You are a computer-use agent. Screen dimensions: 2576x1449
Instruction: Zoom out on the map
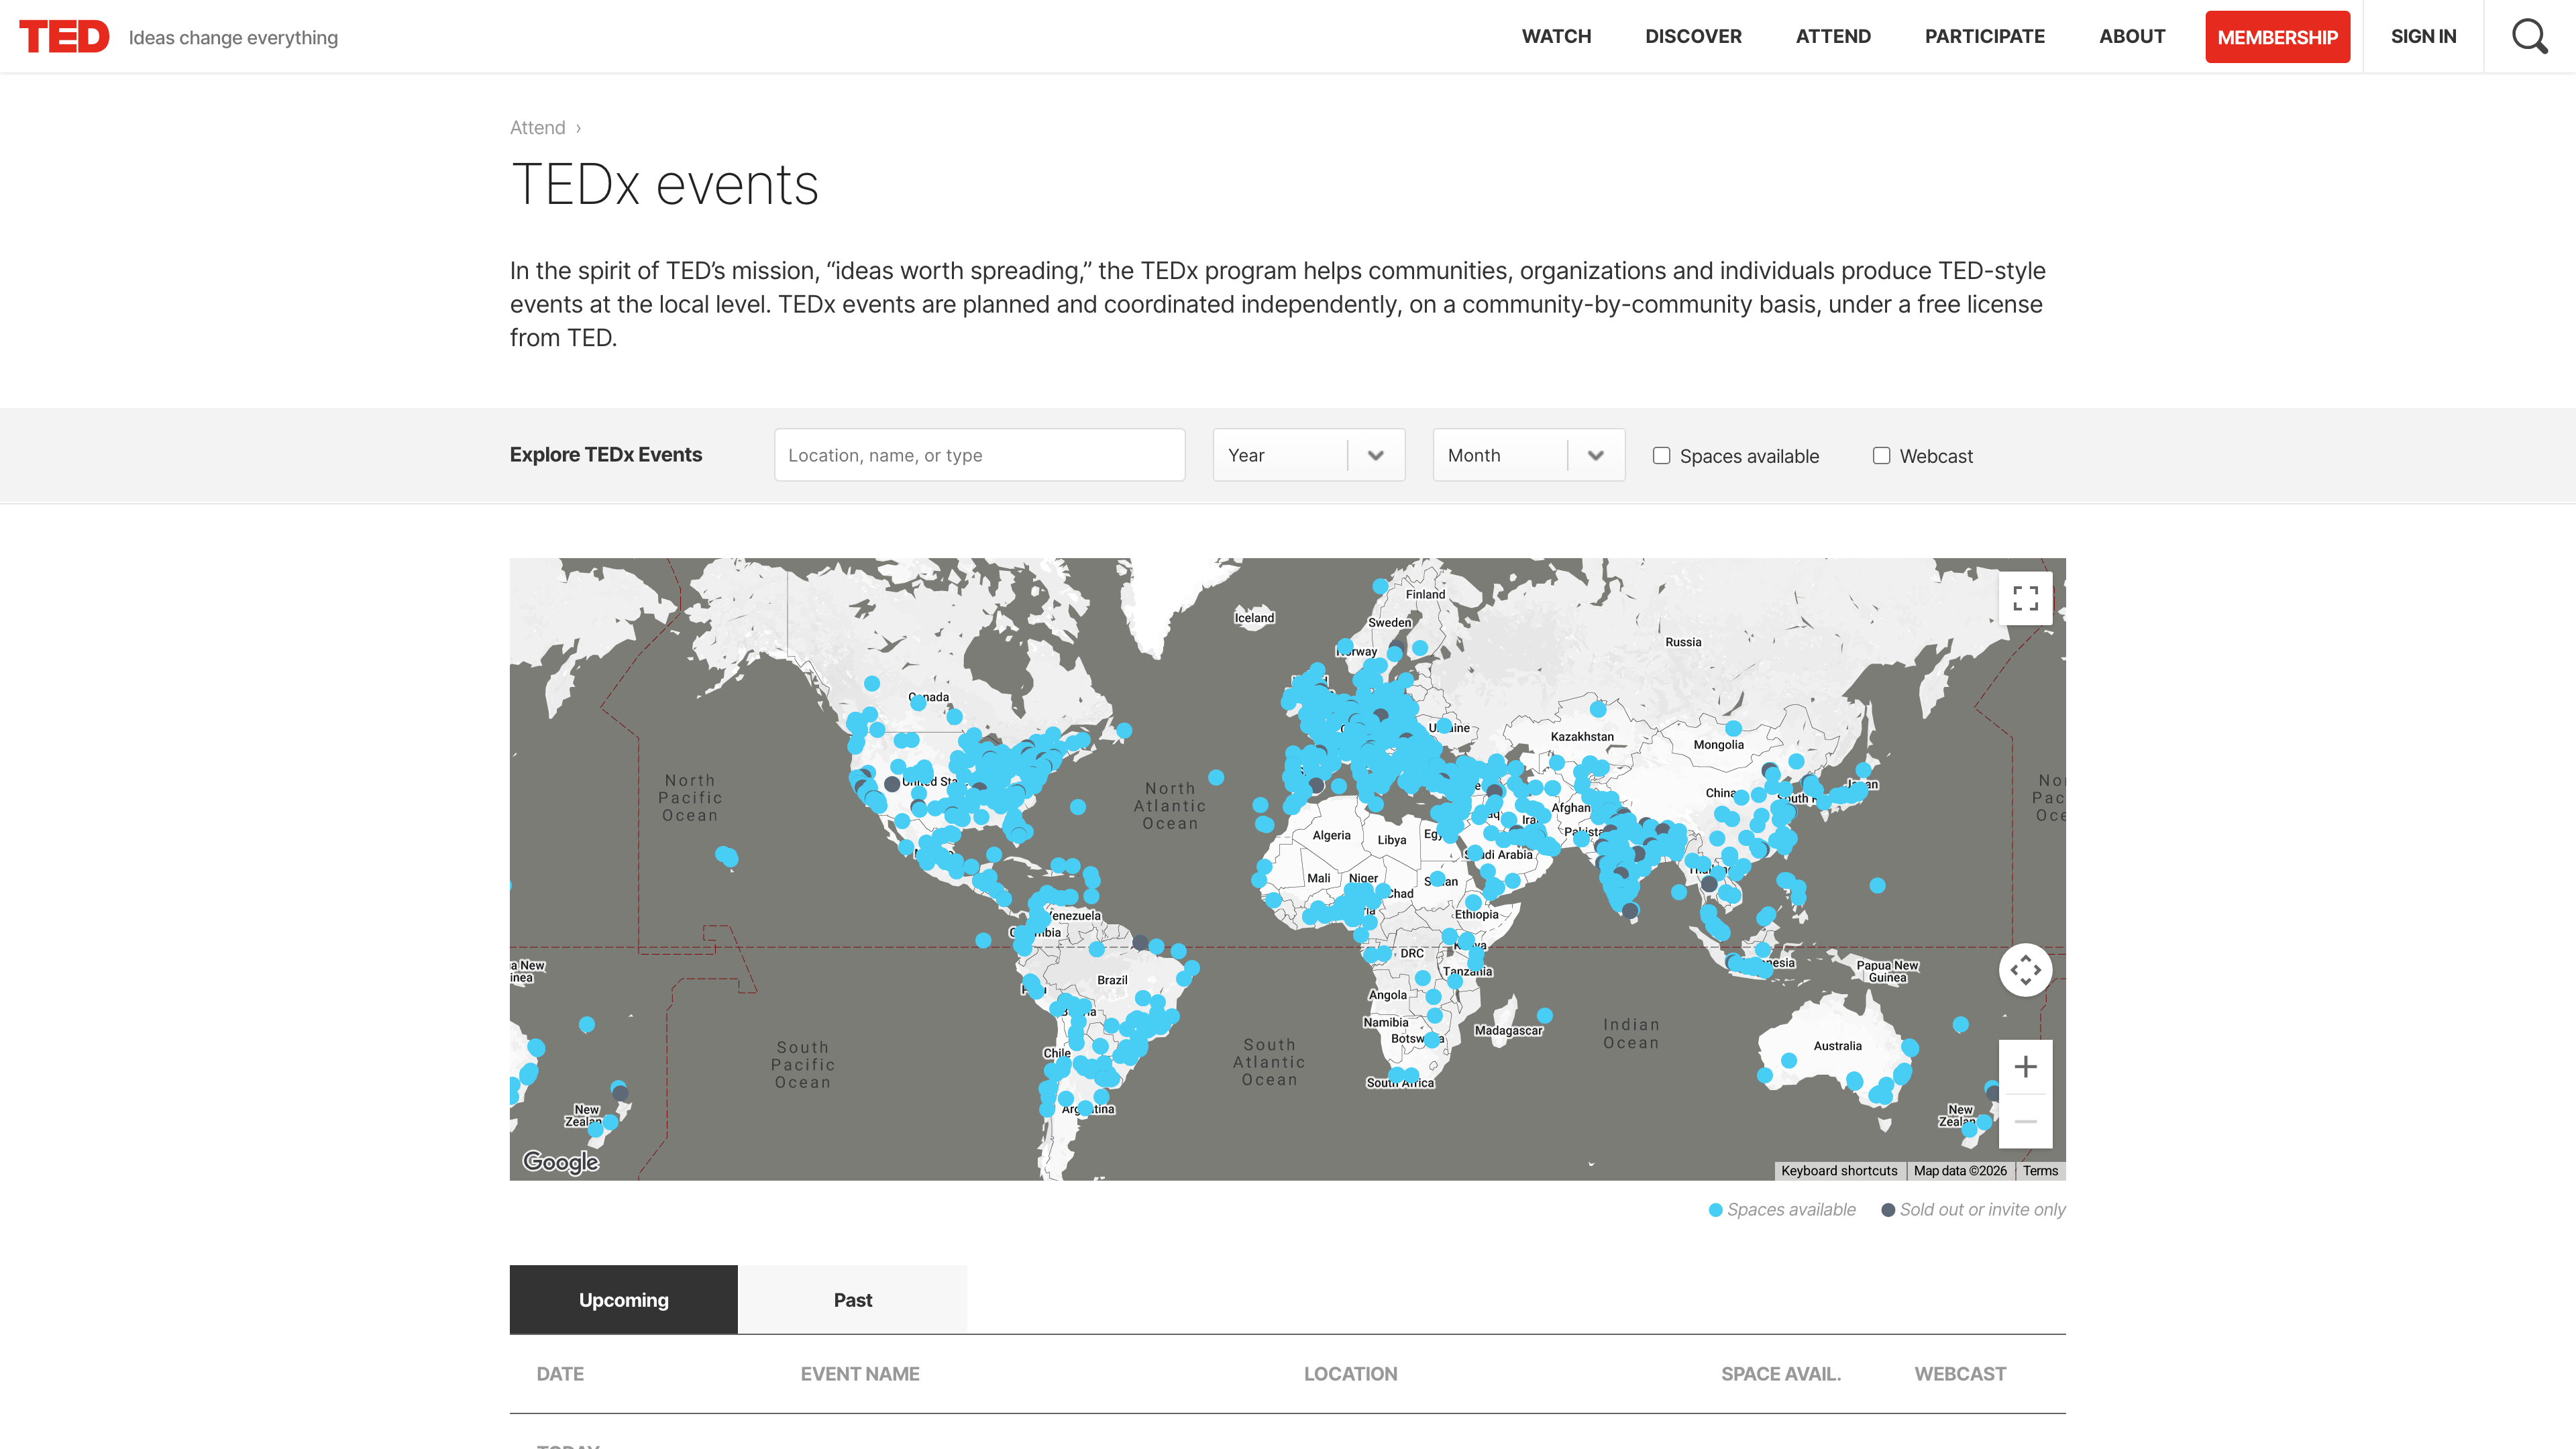click(2025, 1121)
